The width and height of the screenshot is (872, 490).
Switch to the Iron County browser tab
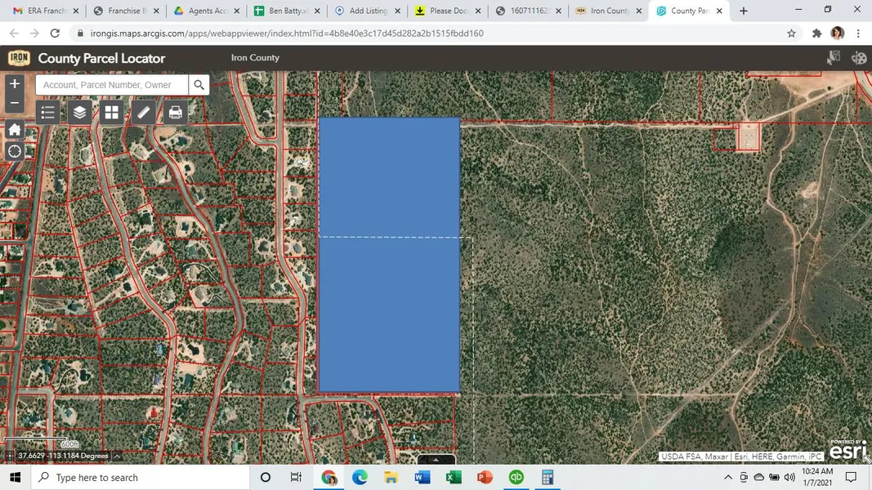tap(606, 11)
